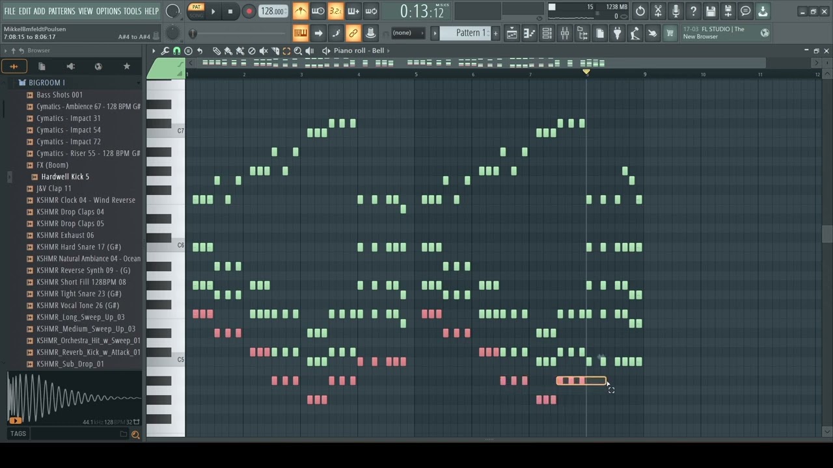Viewport: 833px width, 468px height.
Task: Open the Playlist view
Action: point(512,33)
